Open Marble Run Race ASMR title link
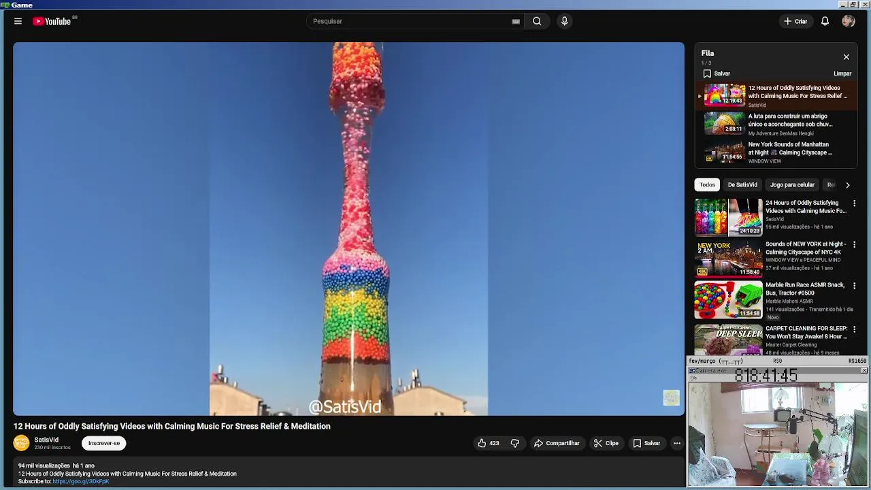Image resolution: width=871 pixels, height=490 pixels. coord(805,289)
